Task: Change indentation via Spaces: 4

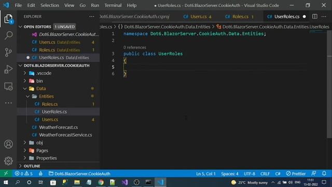Action: click(x=230, y=173)
